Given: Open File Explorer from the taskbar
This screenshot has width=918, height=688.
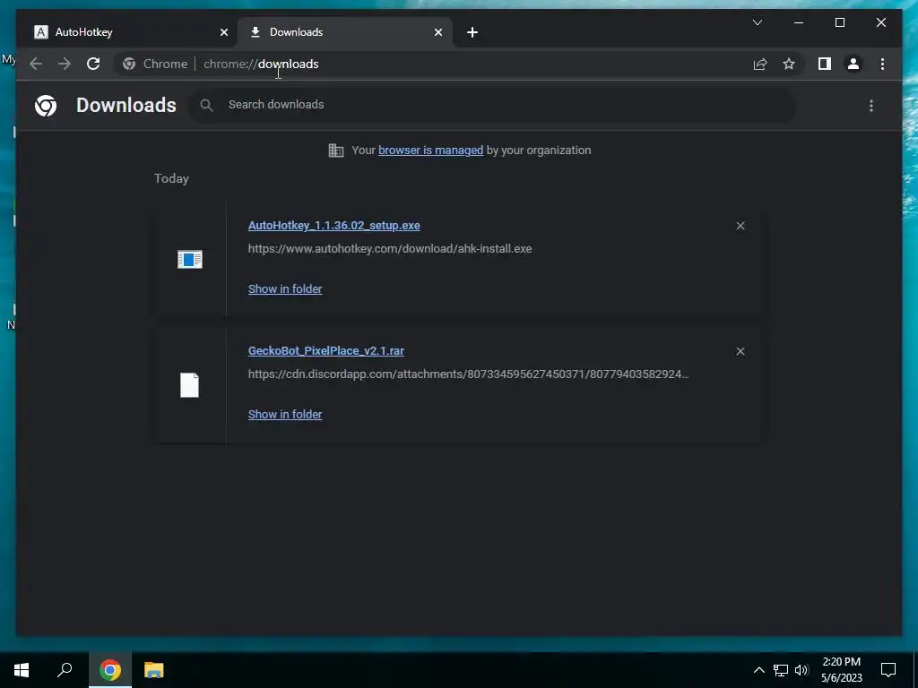Looking at the screenshot, I should (154, 670).
